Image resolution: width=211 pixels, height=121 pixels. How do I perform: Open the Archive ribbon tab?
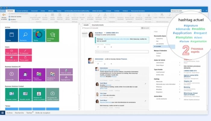coord(43,11)
